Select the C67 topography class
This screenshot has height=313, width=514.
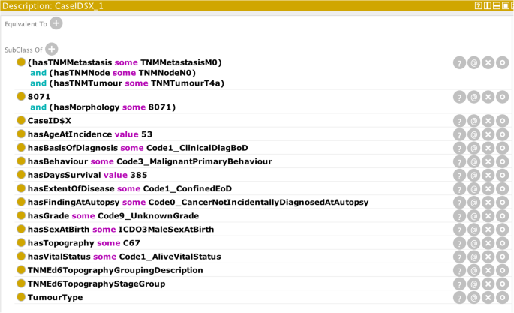(x=131, y=243)
